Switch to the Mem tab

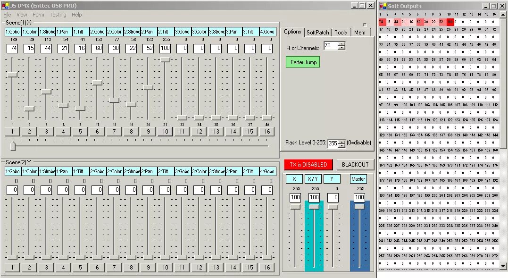pyautogui.click(x=359, y=33)
